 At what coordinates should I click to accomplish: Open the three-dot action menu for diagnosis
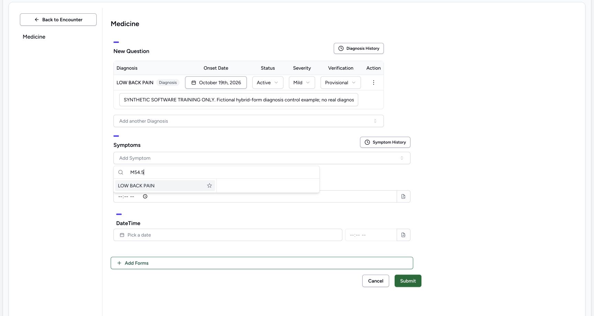tap(373, 83)
